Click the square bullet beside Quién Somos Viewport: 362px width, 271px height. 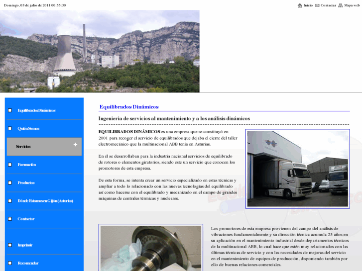pyautogui.click(x=10, y=128)
